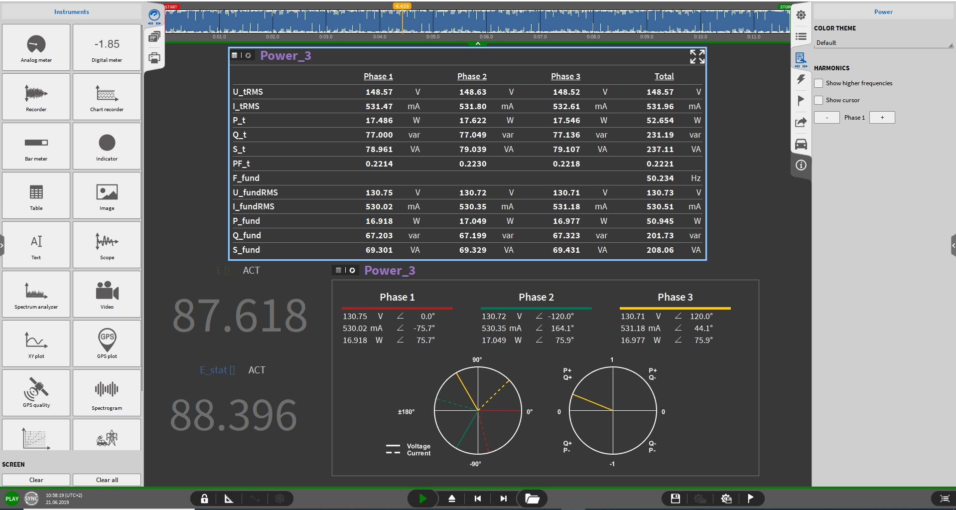Toggle the SYNC button in the status bar
Image resolution: width=956 pixels, height=510 pixels.
click(x=31, y=499)
